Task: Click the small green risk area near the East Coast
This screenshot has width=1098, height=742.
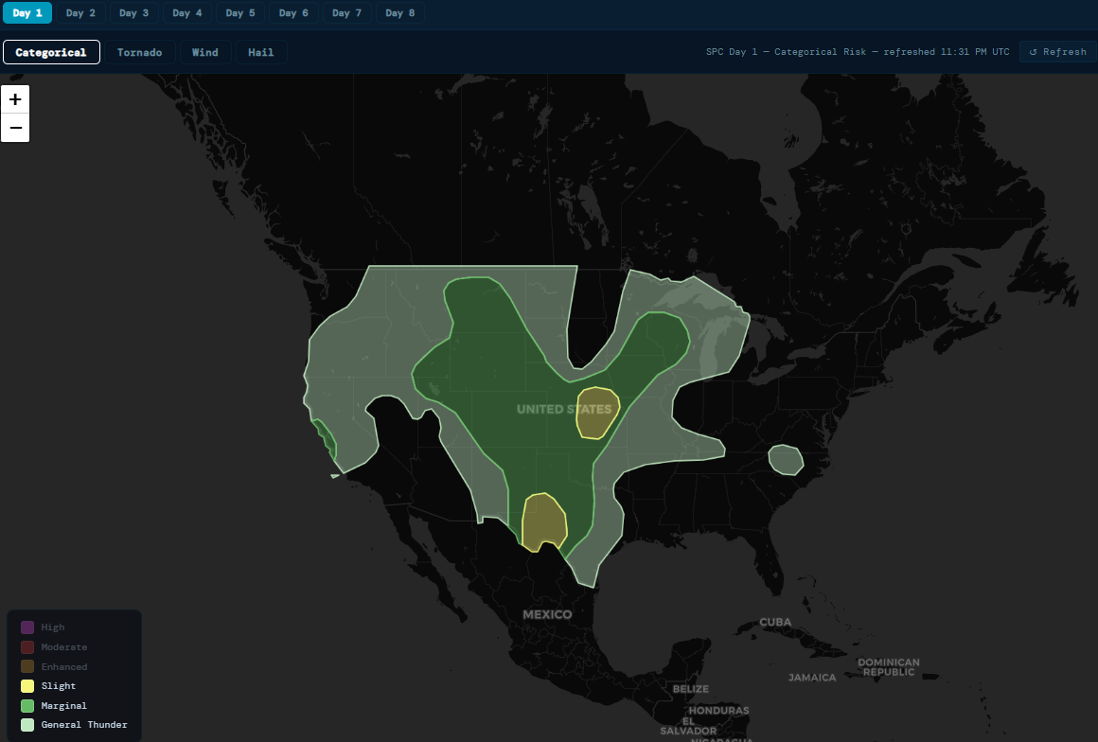Action: (787, 458)
